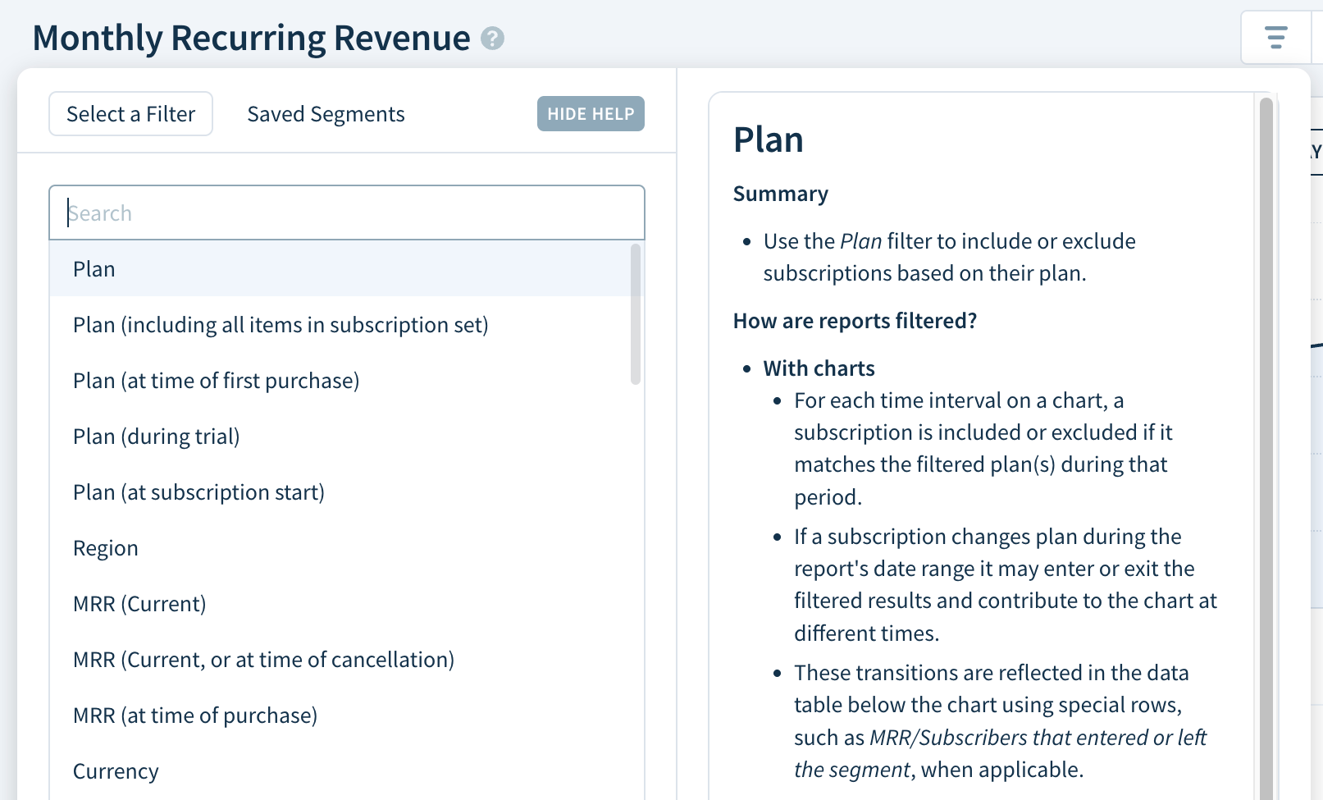The image size is (1323, 800).
Task: Click the filter funnel icon top right
Action: pyautogui.click(x=1276, y=38)
